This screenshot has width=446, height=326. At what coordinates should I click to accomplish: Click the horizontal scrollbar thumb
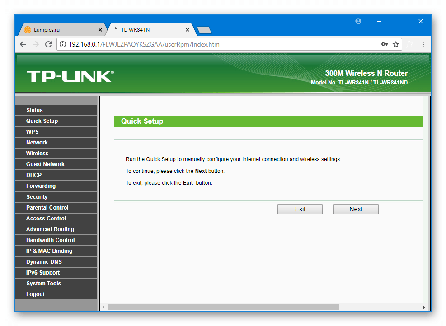coord(223,307)
